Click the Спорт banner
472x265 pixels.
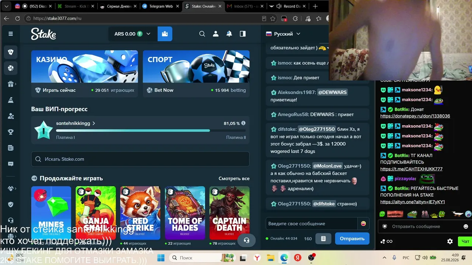(196, 67)
